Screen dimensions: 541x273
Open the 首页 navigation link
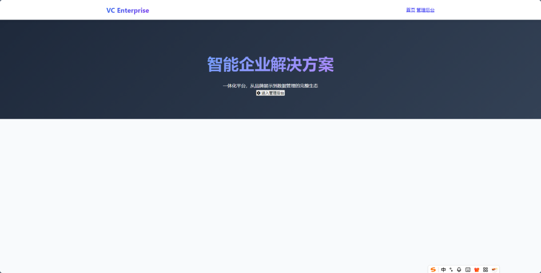[410, 10]
